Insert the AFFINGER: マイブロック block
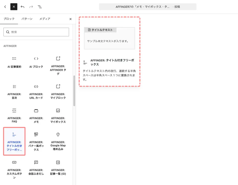Viewport: 238px width, 185px height. click(x=58, y=92)
